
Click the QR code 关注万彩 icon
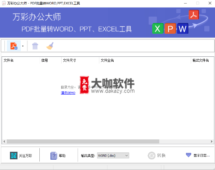pyautogui.click(x=14, y=155)
